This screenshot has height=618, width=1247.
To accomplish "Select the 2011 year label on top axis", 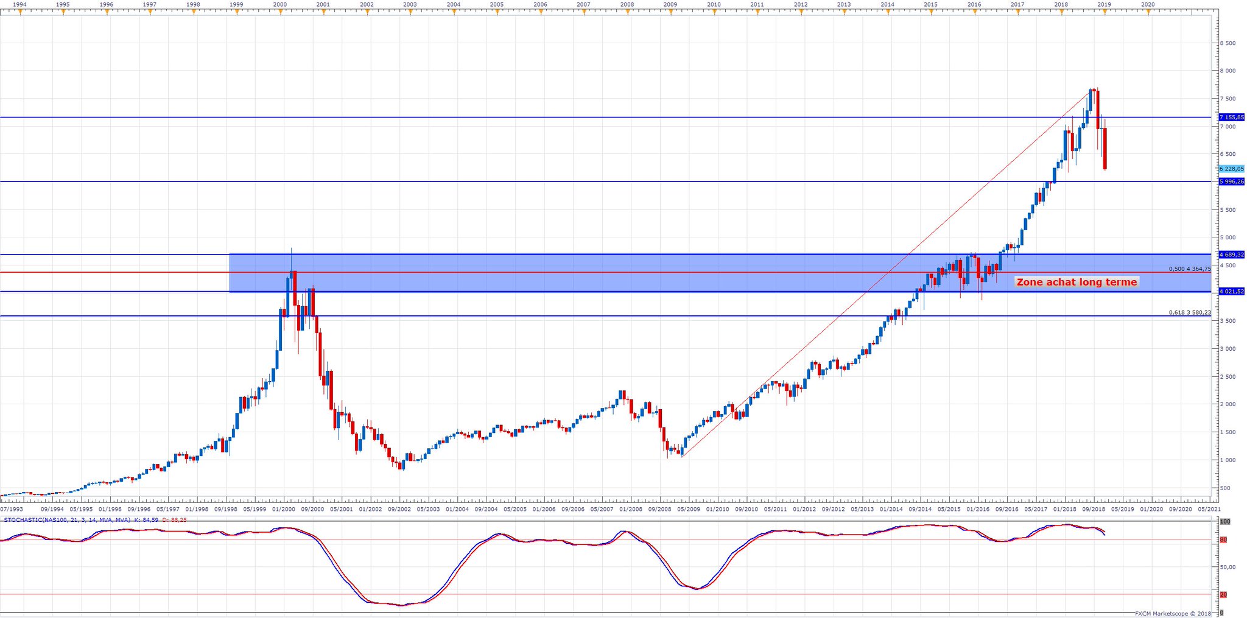I will 757,4.
